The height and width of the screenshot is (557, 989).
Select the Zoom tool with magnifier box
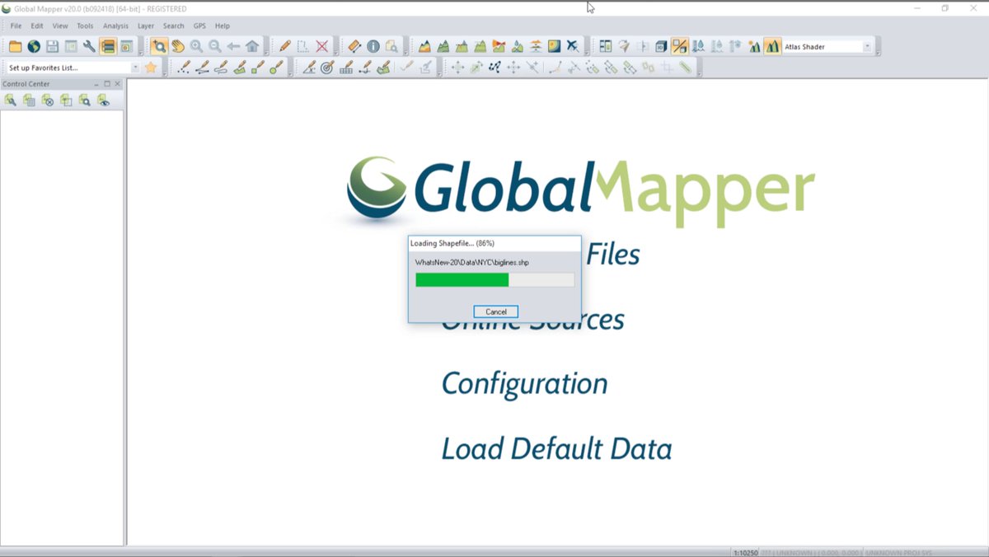pyautogui.click(x=159, y=47)
